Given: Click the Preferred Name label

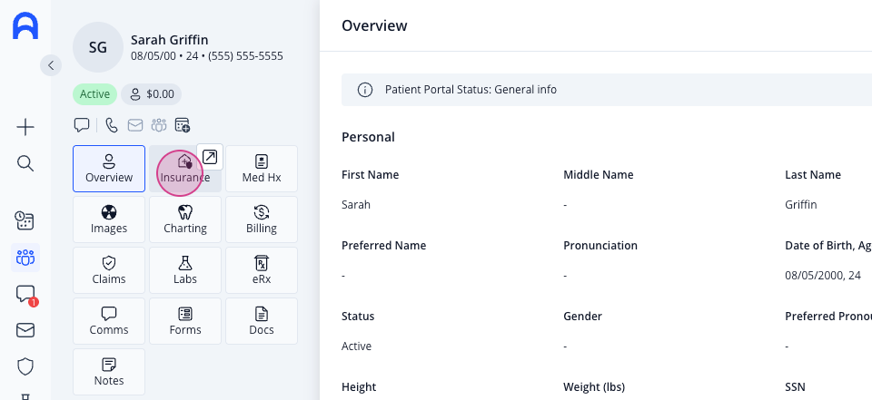Looking at the screenshot, I should (383, 246).
